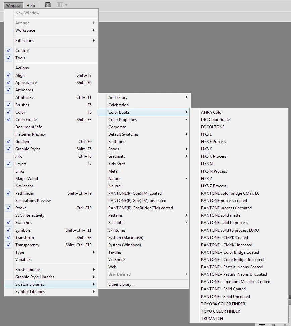Open the Links panel

[x=51, y=171]
